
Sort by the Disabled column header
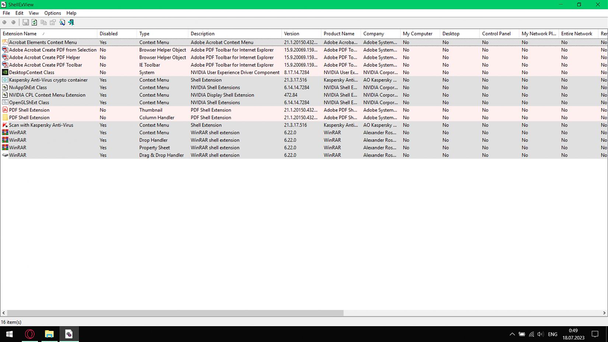point(117,34)
